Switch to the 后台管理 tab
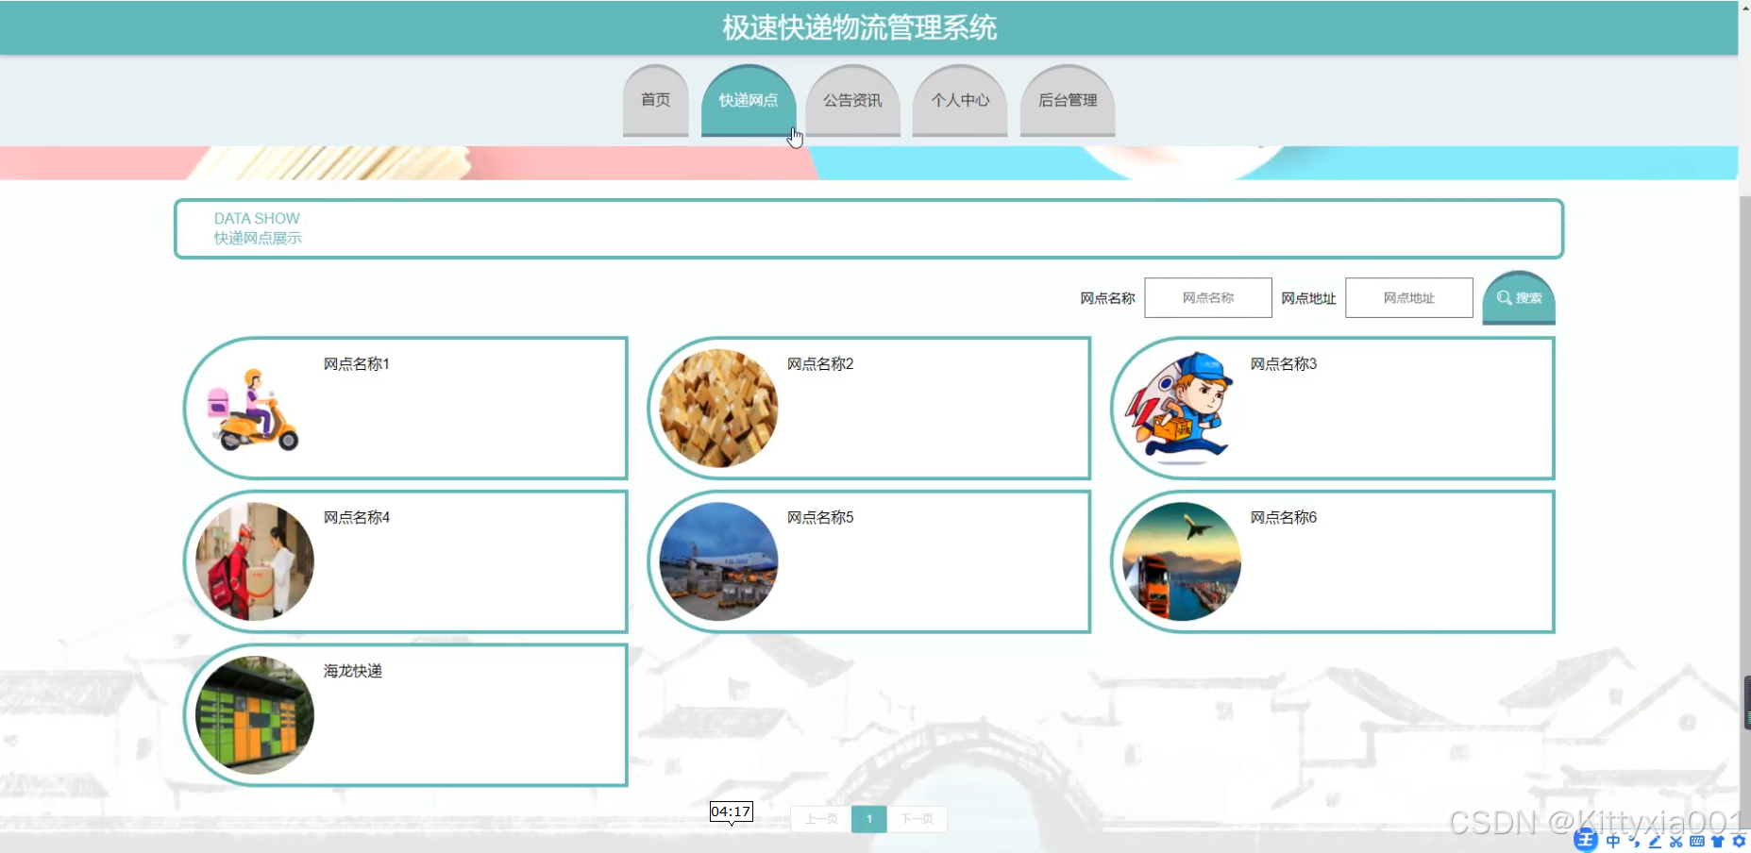This screenshot has width=1751, height=853. 1068,100
